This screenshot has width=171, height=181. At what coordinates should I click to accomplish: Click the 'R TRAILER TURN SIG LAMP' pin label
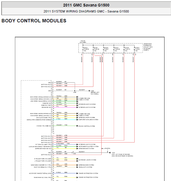point(43,159)
